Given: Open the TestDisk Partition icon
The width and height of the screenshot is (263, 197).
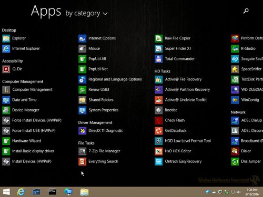Looking at the screenshot, I should [235, 79].
